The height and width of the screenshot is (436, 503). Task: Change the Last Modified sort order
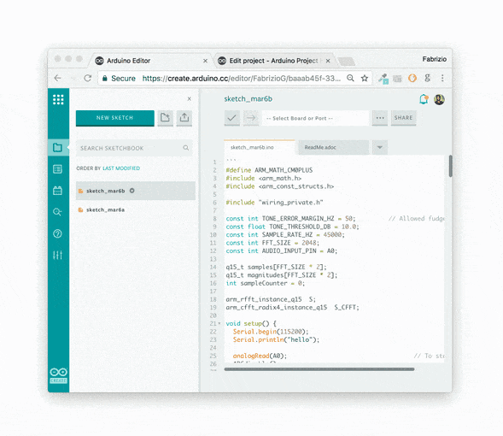tap(121, 168)
